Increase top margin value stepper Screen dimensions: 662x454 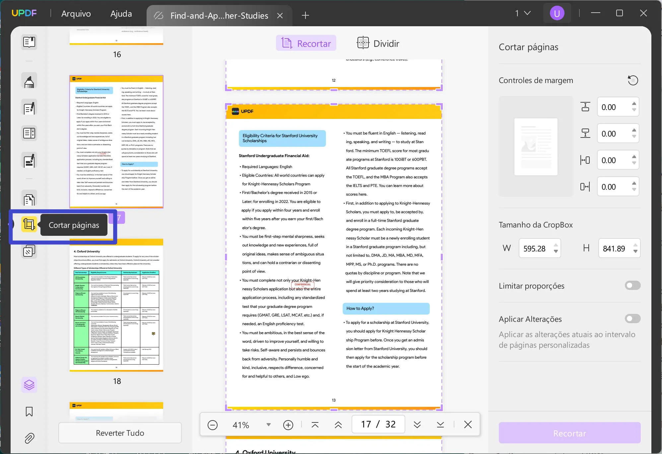(634, 104)
